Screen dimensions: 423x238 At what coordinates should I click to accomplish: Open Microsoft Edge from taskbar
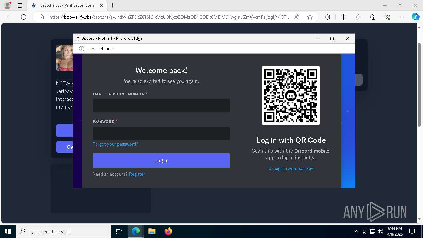click(x=136, y=231)
